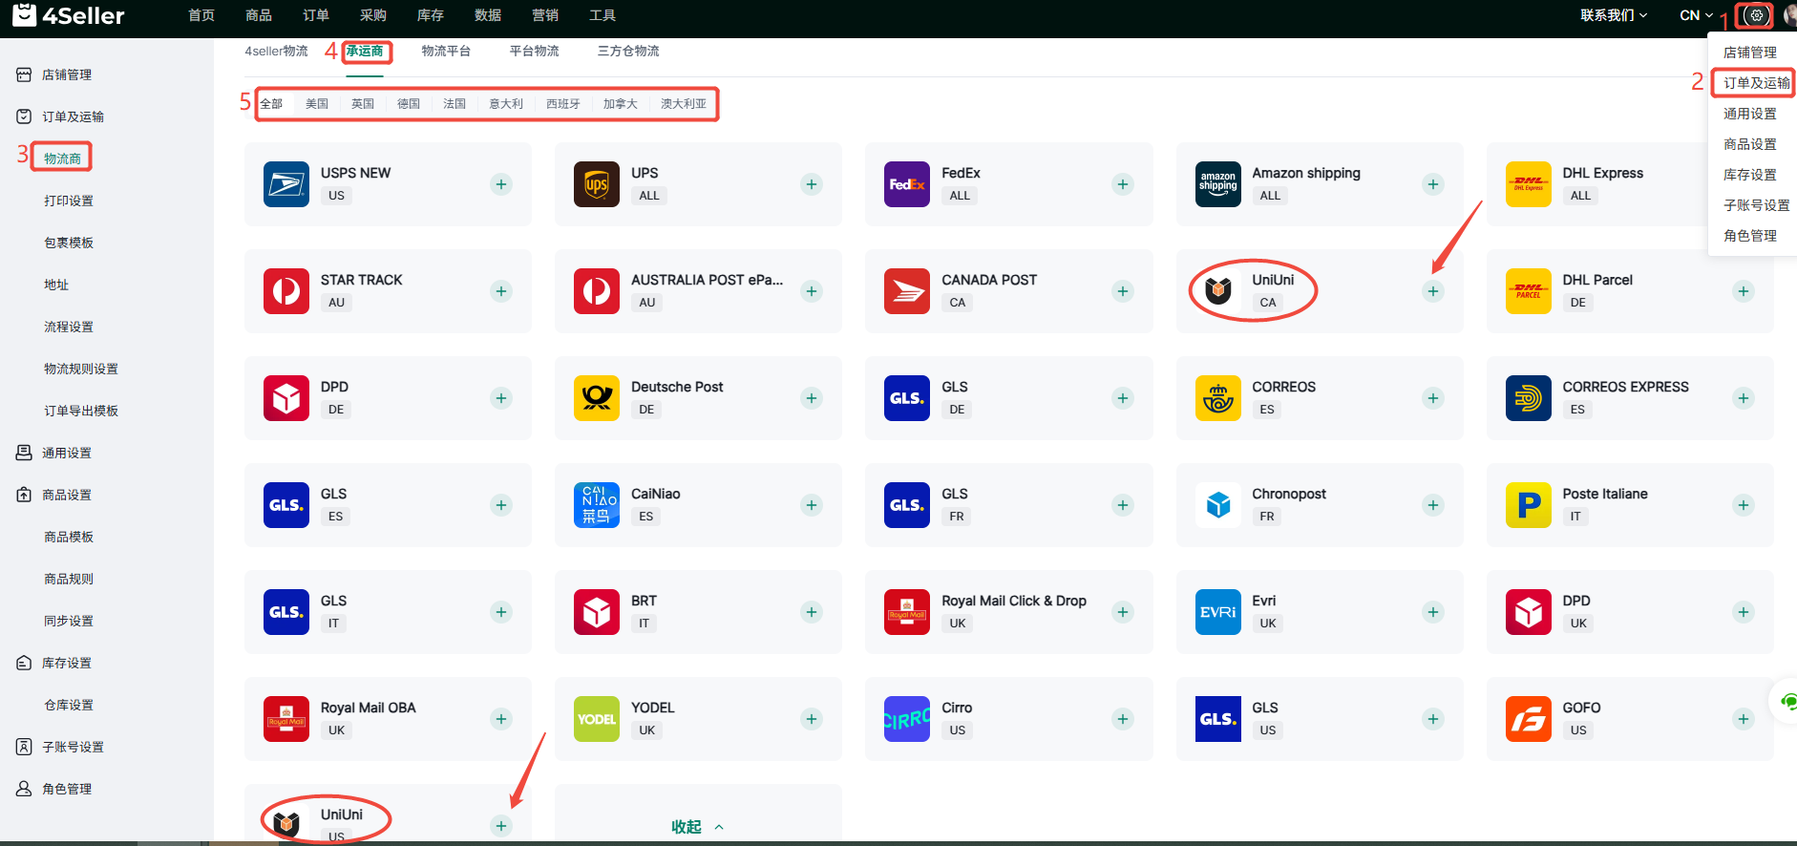Image resolution: width=1797 pixels, height=846 pixels.
Task: Add FedEx carrier using its plus button
Action: tap(1123, 184)
